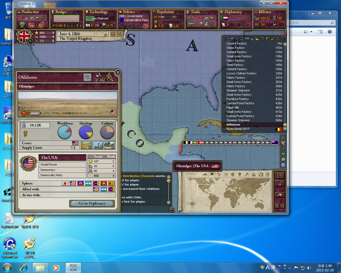
Task: Open the Trade tab
Action: point(201,19)
